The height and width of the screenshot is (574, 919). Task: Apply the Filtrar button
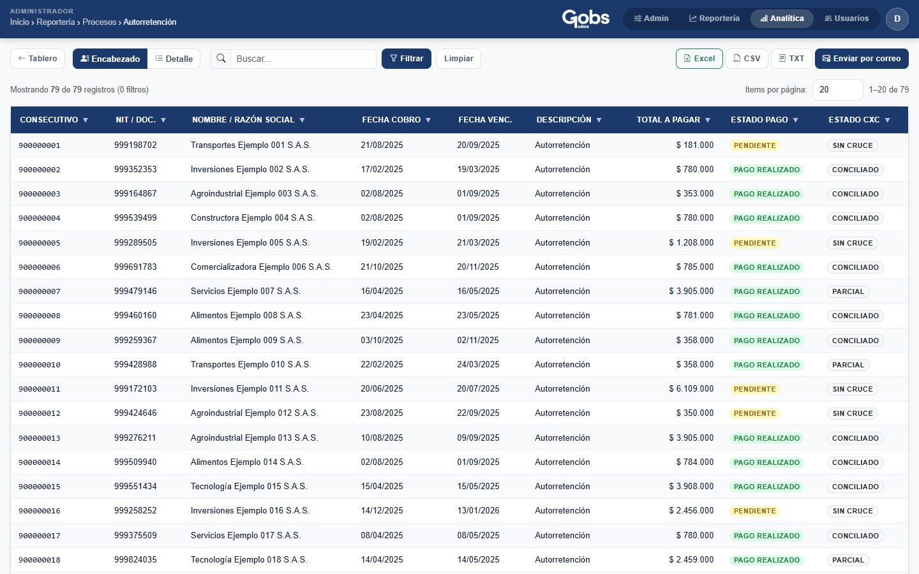tap(407, 59)
